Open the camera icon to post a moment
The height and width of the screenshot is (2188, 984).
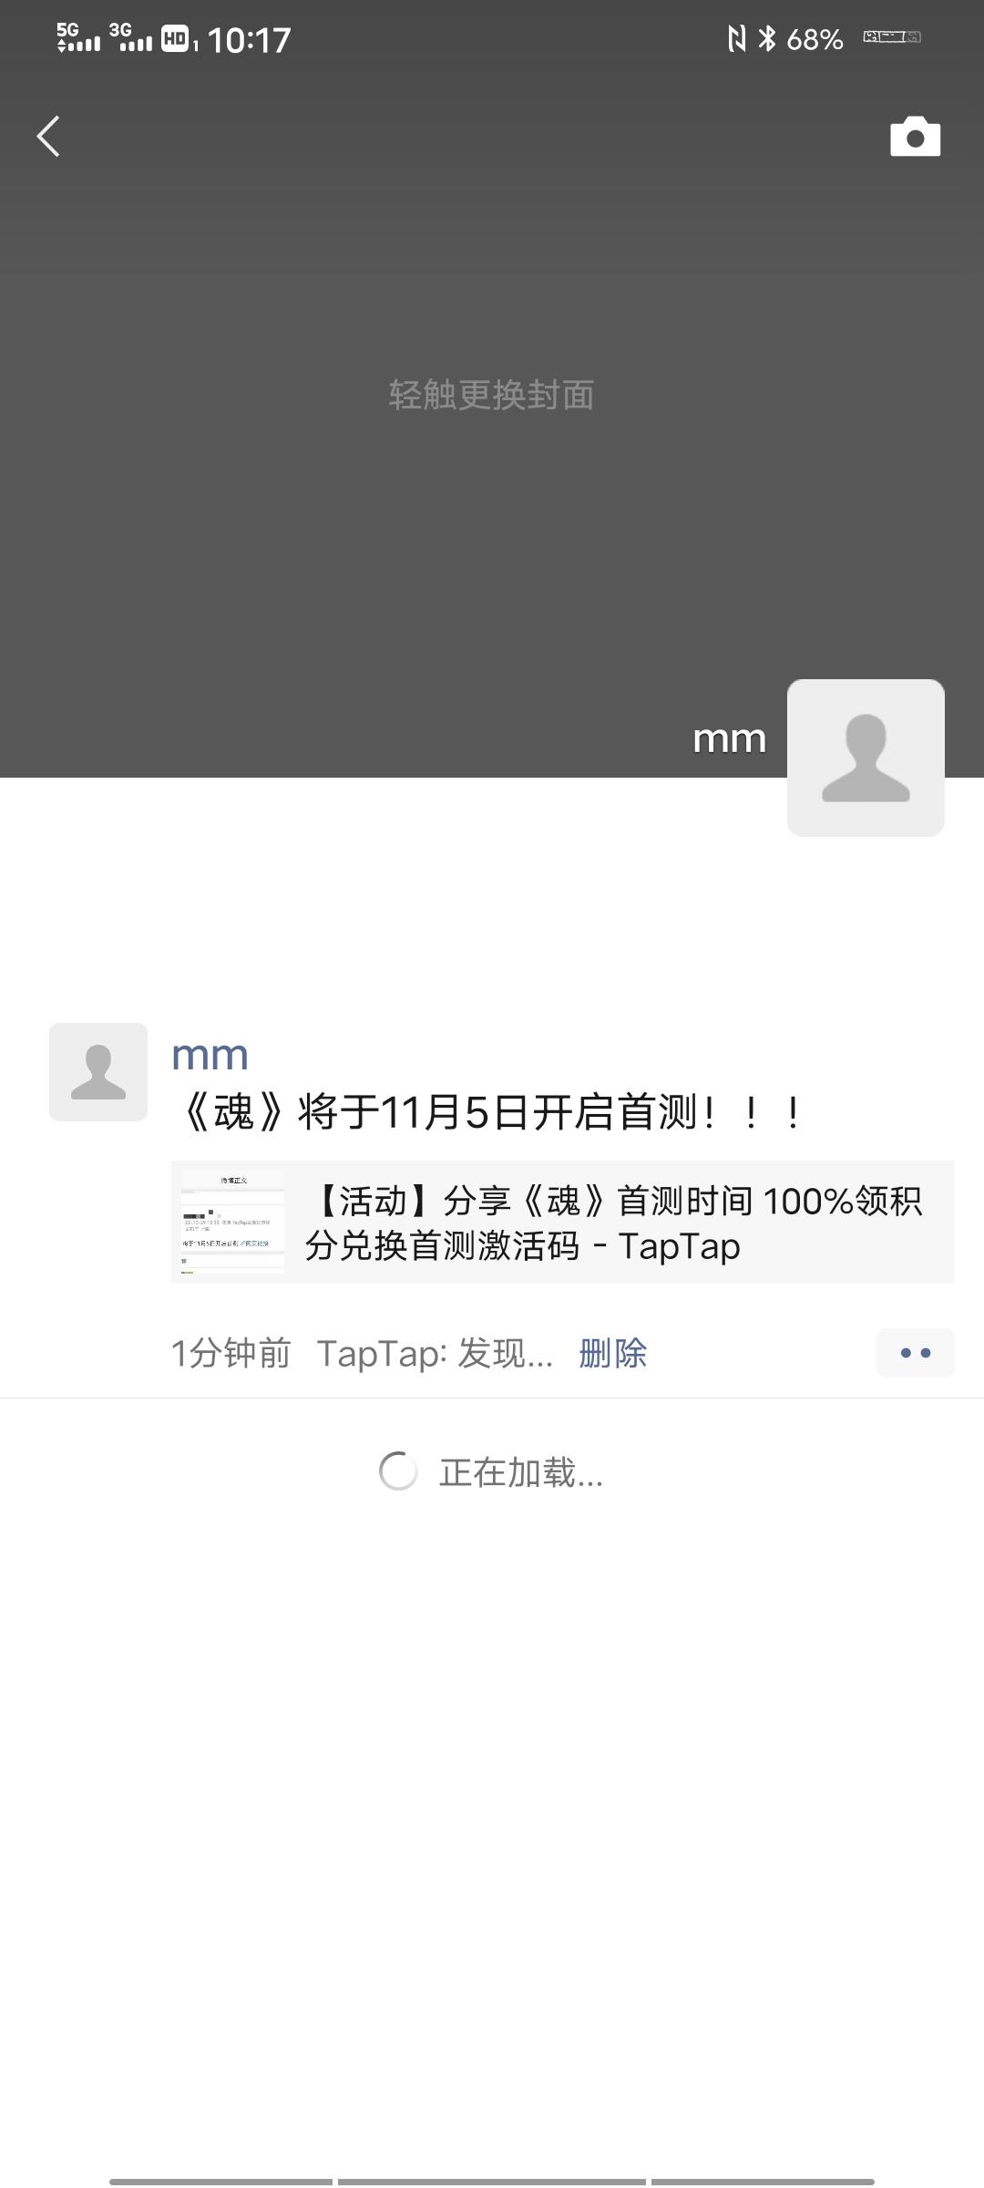(915, 137)
